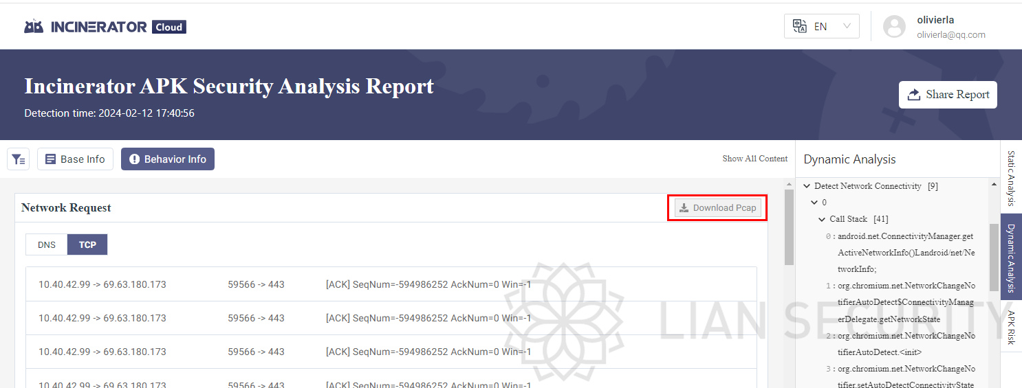Click the Network Request heading
Viewport: 1022px width, 388px height.
point(66,207)
